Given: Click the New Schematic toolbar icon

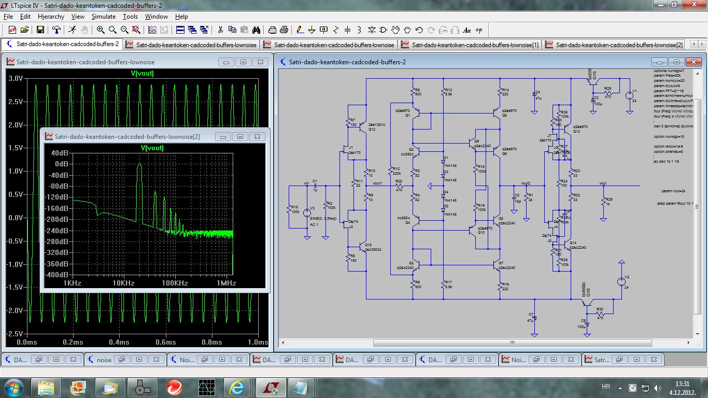Looking at the screenshot, I should tap(12, 30).
